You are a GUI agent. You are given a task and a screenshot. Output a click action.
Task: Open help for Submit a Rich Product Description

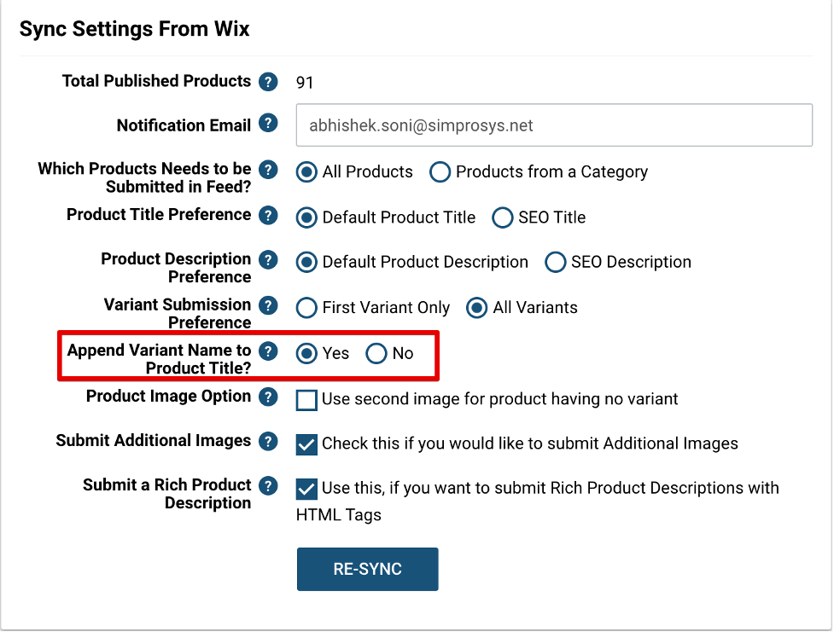point(268,486)
